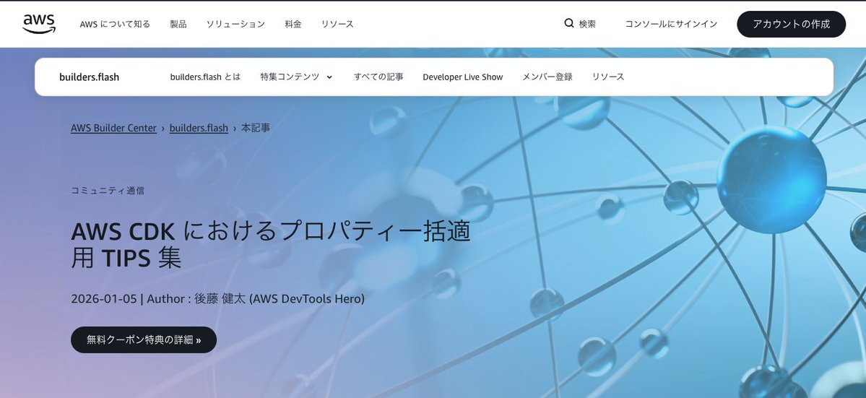Screen dimensions: 866x398
Task: Follow the AWS Builder Center breadcrumb
Action: (x=114, y=128)
